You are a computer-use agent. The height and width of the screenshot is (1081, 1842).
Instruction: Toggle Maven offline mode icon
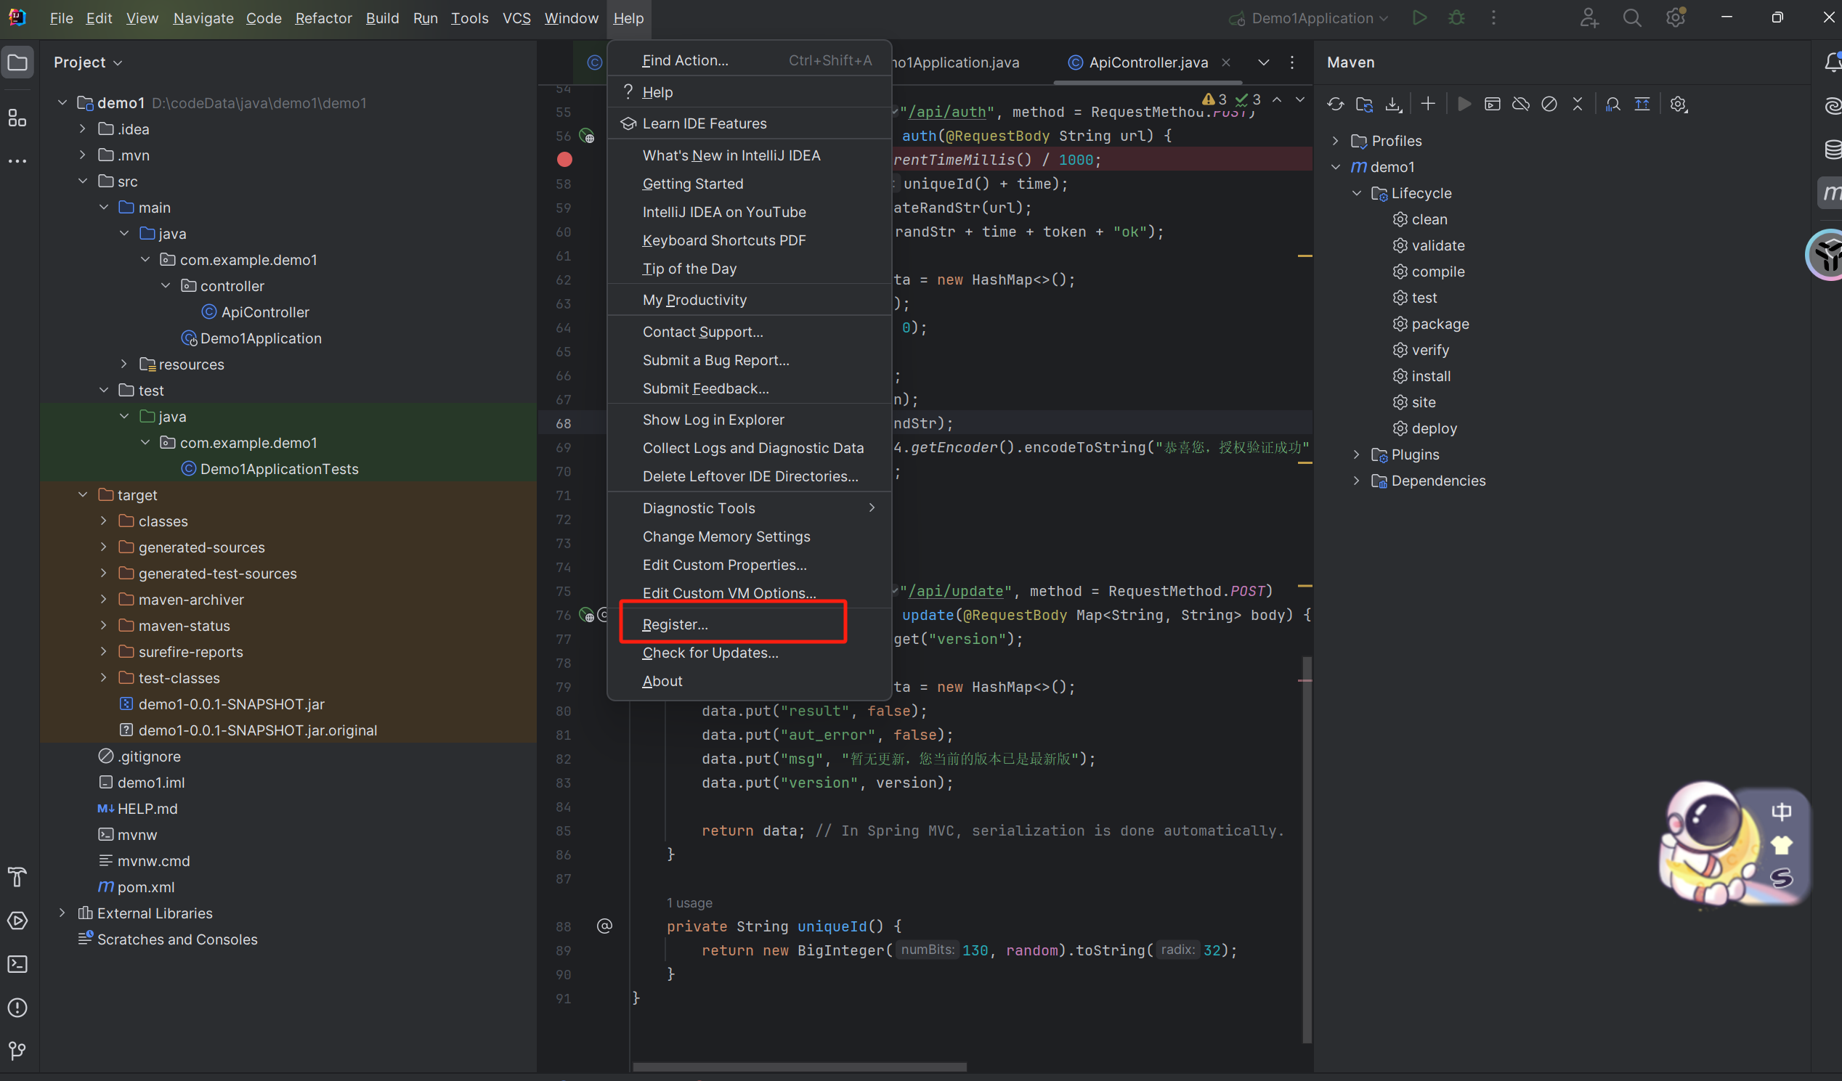(x=1520, y=105)
